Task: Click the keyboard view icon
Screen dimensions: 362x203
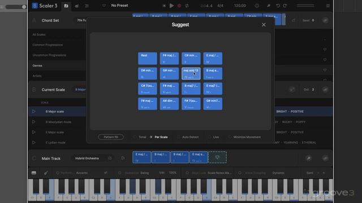Action: click(x=34, y=173)
